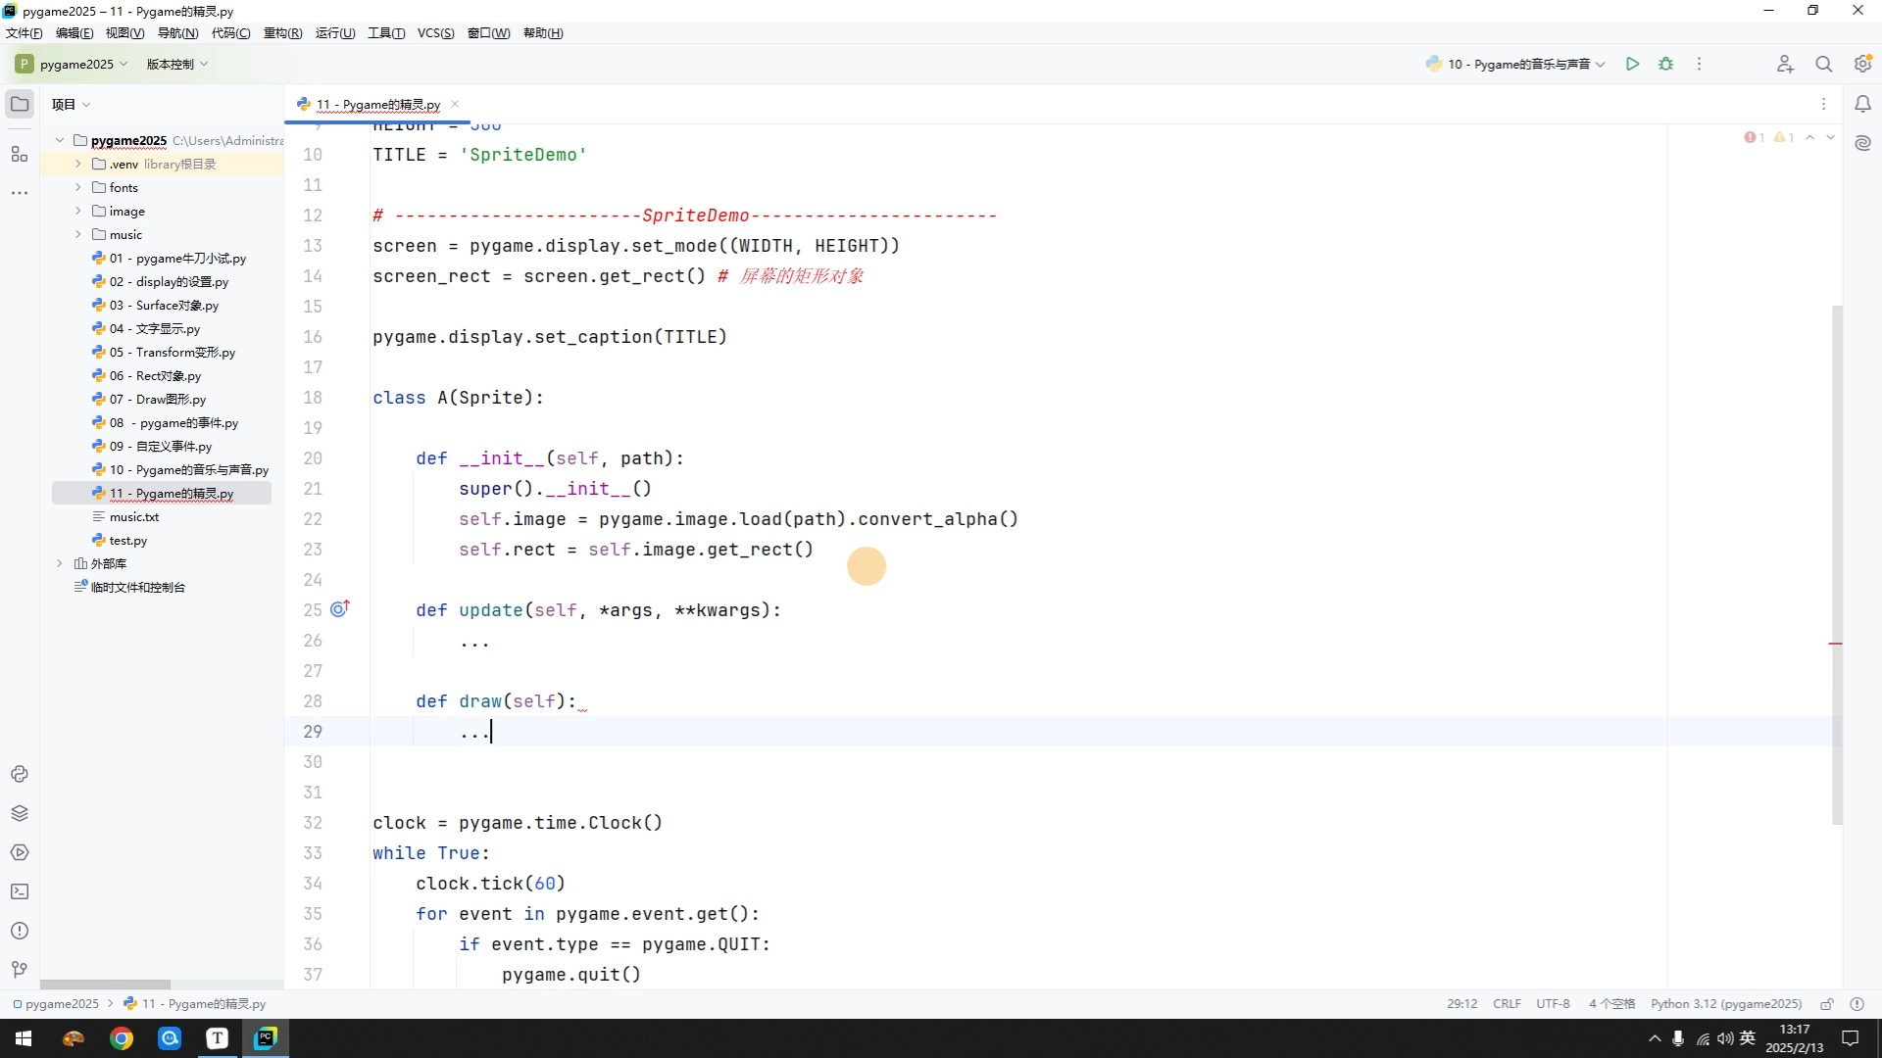Close the 11 - Pygame的精灵.py editor tab
The width and height of the screenshot is (1882, 1058).
tap(455, 104)
